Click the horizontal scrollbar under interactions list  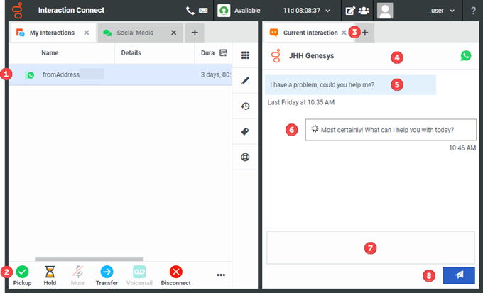pyautogui.click(x=89, y=259)
